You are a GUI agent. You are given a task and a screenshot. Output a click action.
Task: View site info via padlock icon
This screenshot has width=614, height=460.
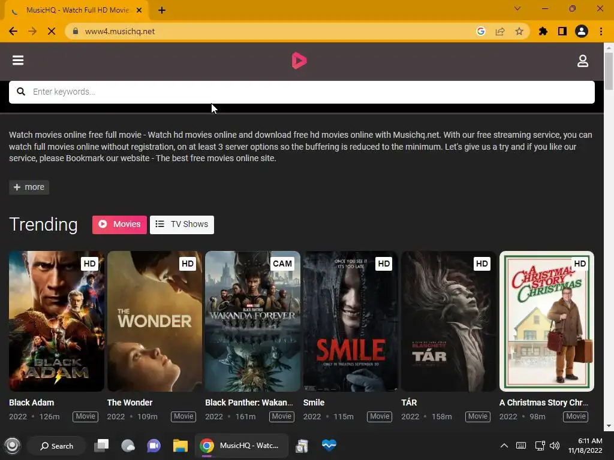76,31
